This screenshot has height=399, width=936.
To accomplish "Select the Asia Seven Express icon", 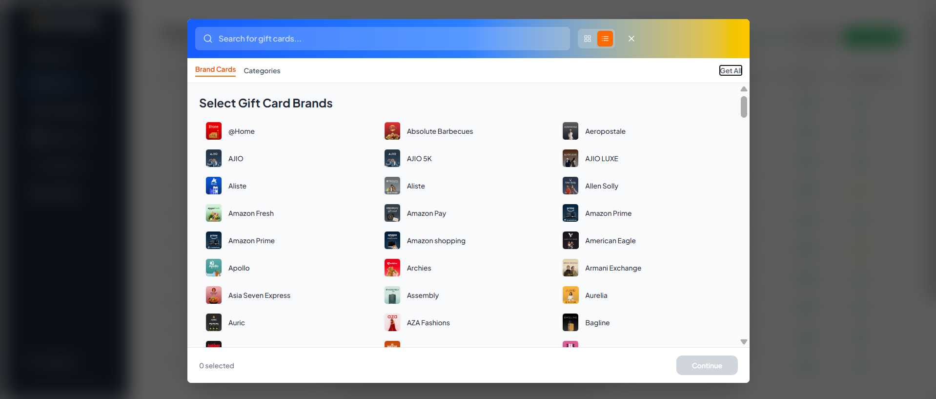I will pos(214,295).
